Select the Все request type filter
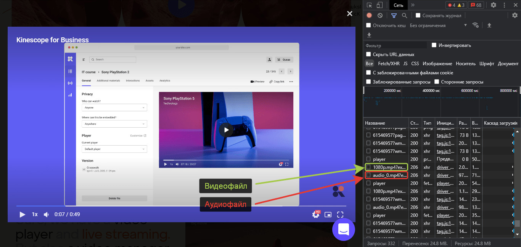521x247 pixels. (x=369, y=64)
